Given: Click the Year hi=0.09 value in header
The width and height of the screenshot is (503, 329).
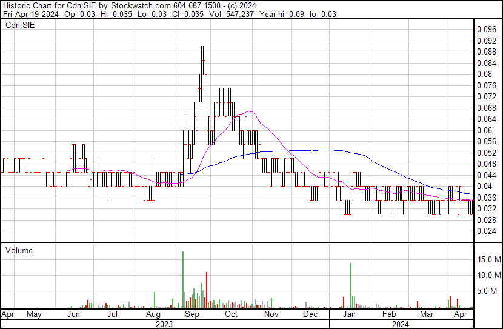Looking at the screenshot, I should [x=282, y=14].
